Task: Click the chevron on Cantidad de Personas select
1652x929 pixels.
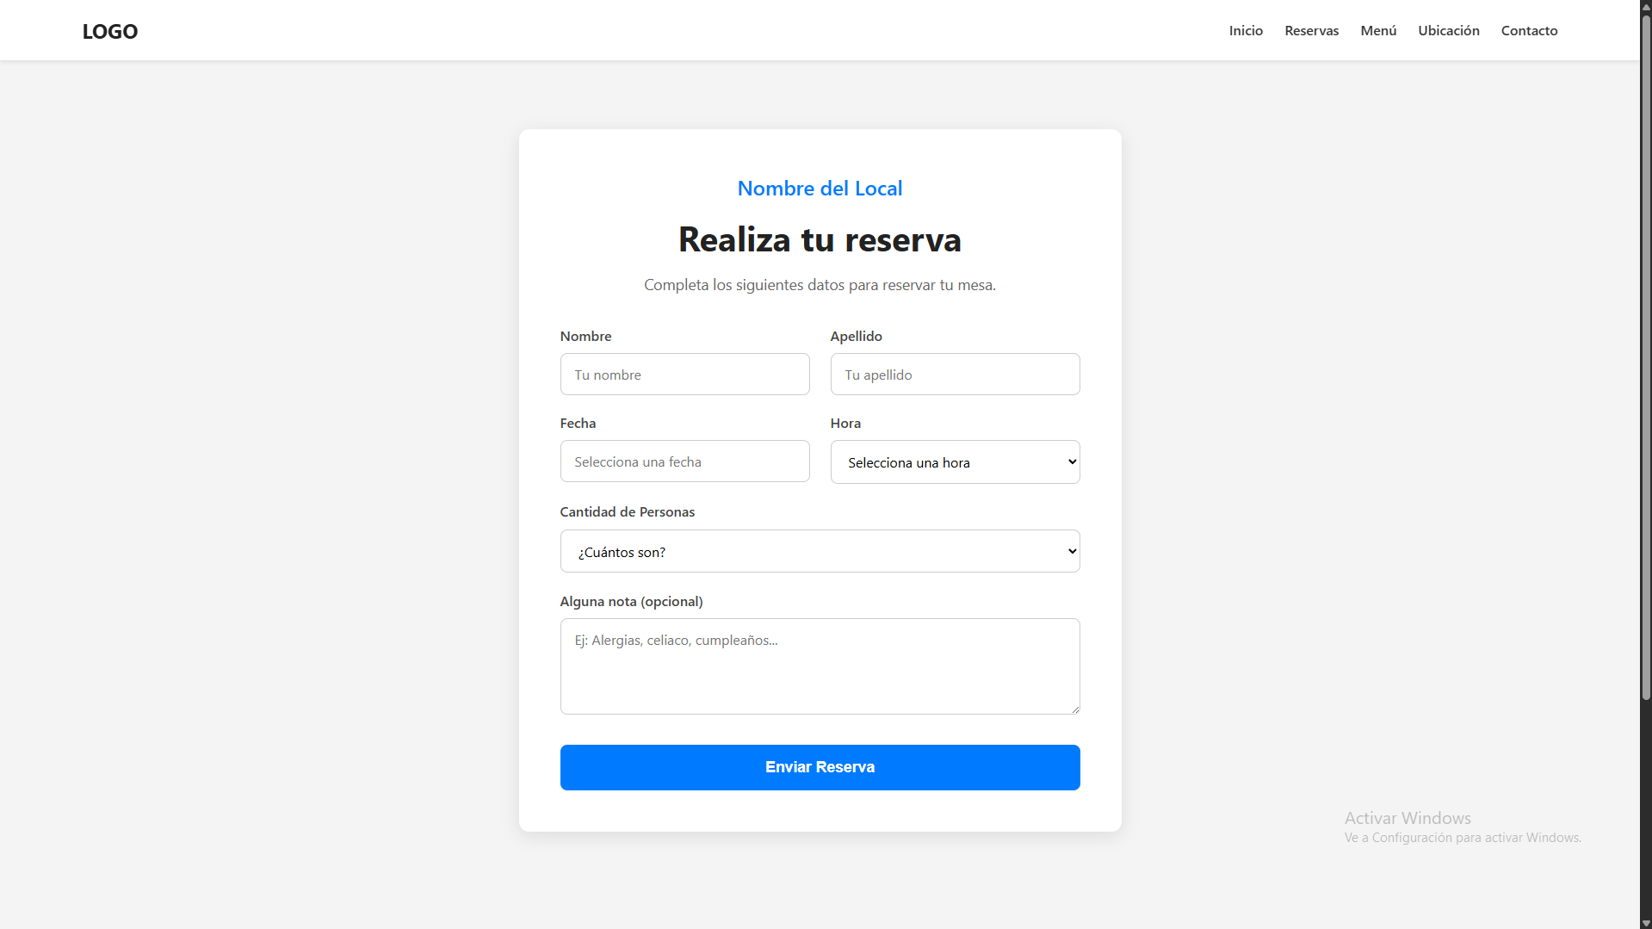Action: point(1072,551)
